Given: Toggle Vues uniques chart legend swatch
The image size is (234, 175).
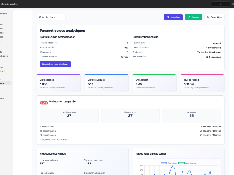Looking at the screenshot, I should [181, 163].
